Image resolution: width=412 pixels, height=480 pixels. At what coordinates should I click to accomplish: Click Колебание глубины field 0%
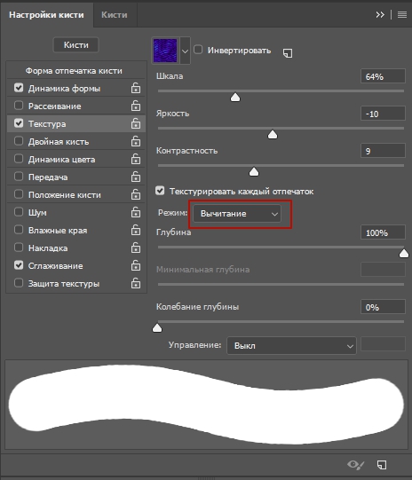click(383, 307)
